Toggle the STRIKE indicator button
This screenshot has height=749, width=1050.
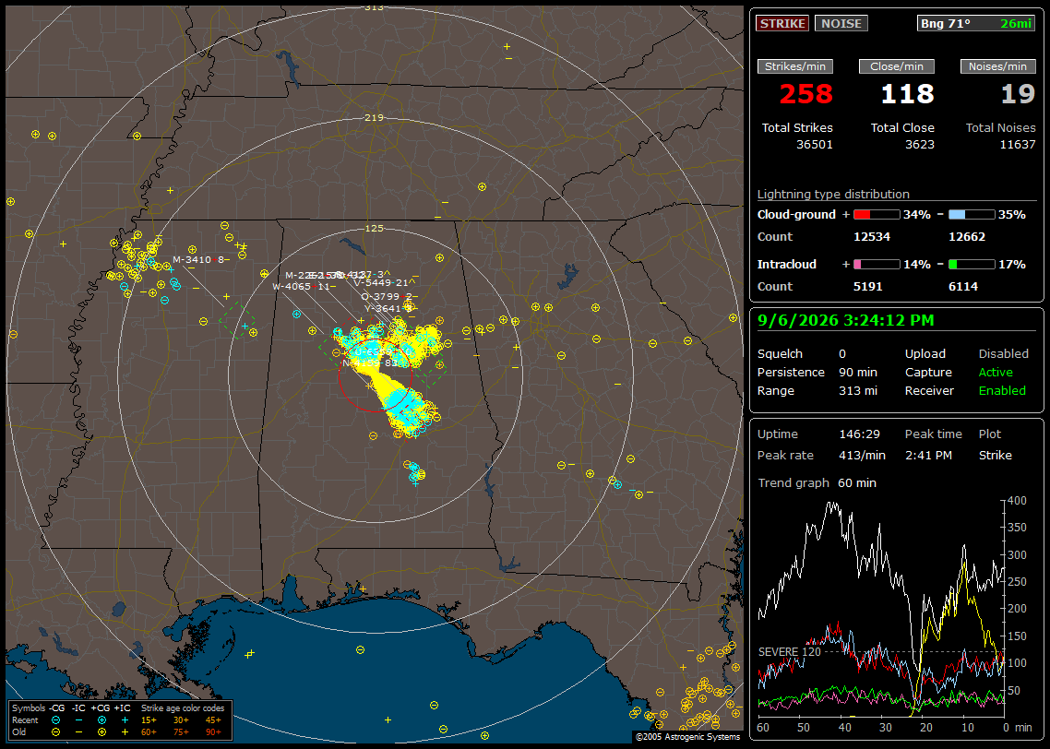tap(782, 23)
